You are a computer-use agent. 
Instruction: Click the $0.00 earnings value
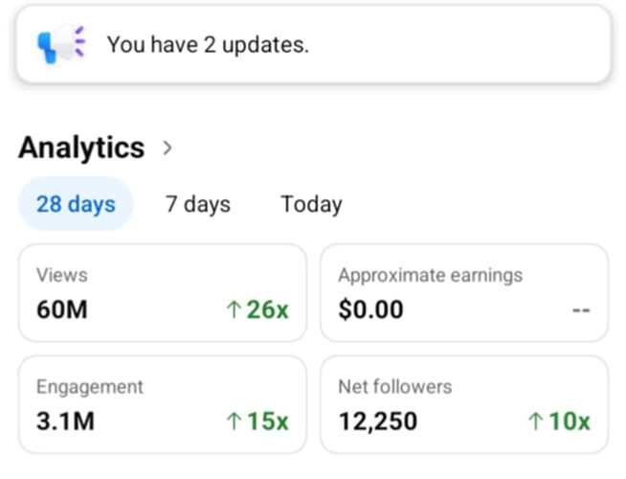coord(370,310)
